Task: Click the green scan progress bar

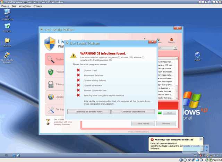Action: tap(160, 113)
